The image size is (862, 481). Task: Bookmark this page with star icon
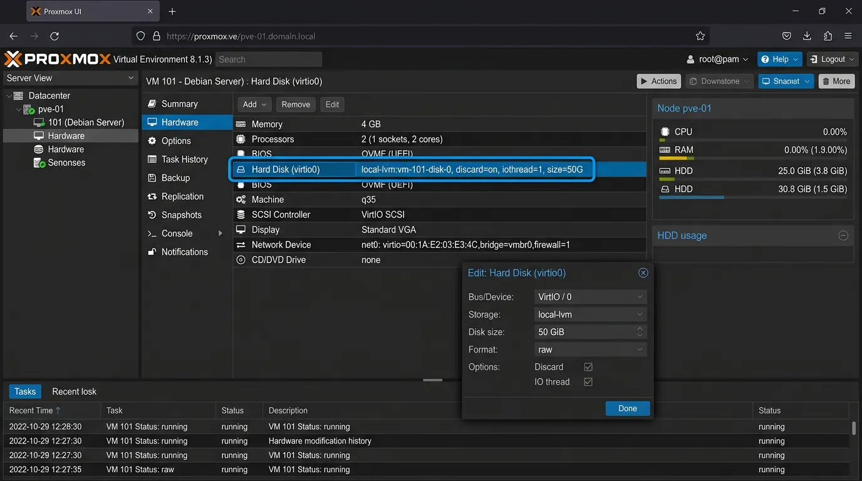700,36
